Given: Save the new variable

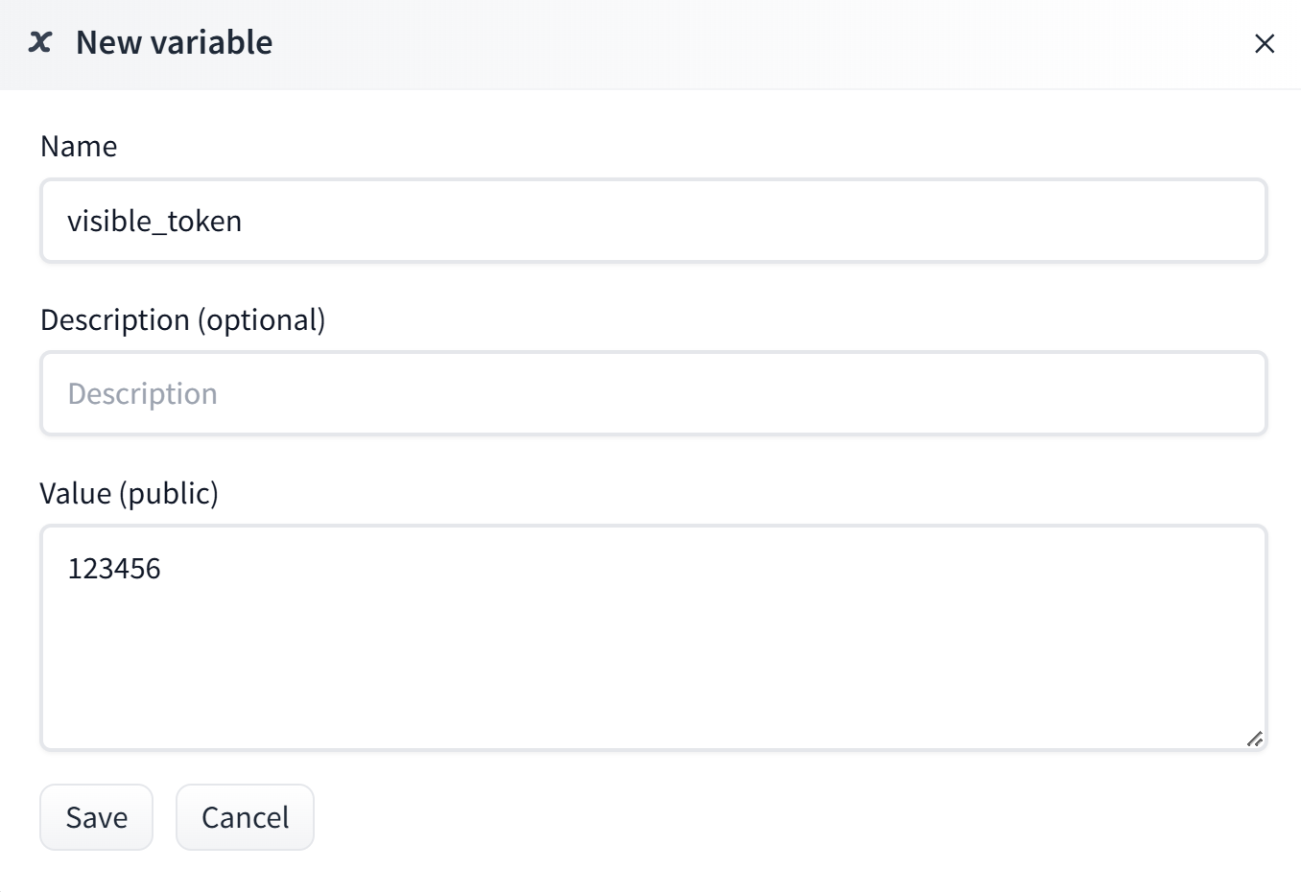Looking at the screenshot, I should point(96,817).
